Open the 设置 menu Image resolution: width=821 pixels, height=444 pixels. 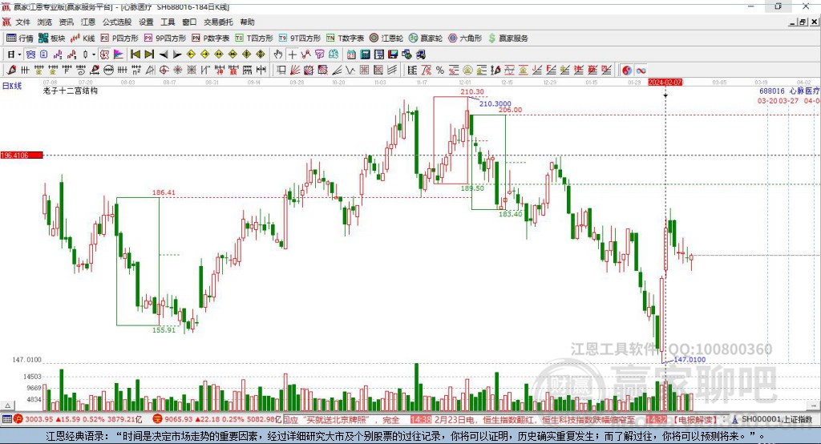pyautogui.click(x=146, y=22)
